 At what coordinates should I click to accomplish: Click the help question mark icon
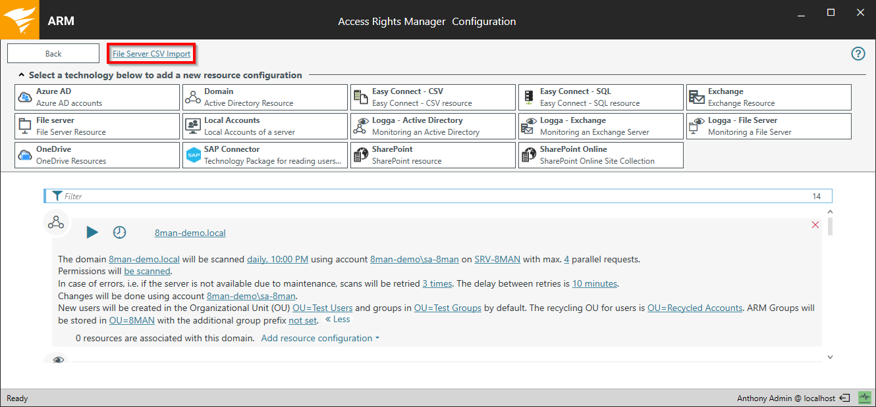pyautogui.click(x=858, y=54)
